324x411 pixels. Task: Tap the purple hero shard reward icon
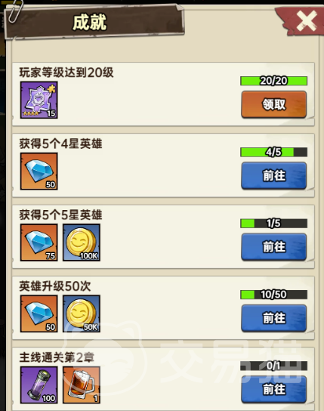[x=39, y=100]
